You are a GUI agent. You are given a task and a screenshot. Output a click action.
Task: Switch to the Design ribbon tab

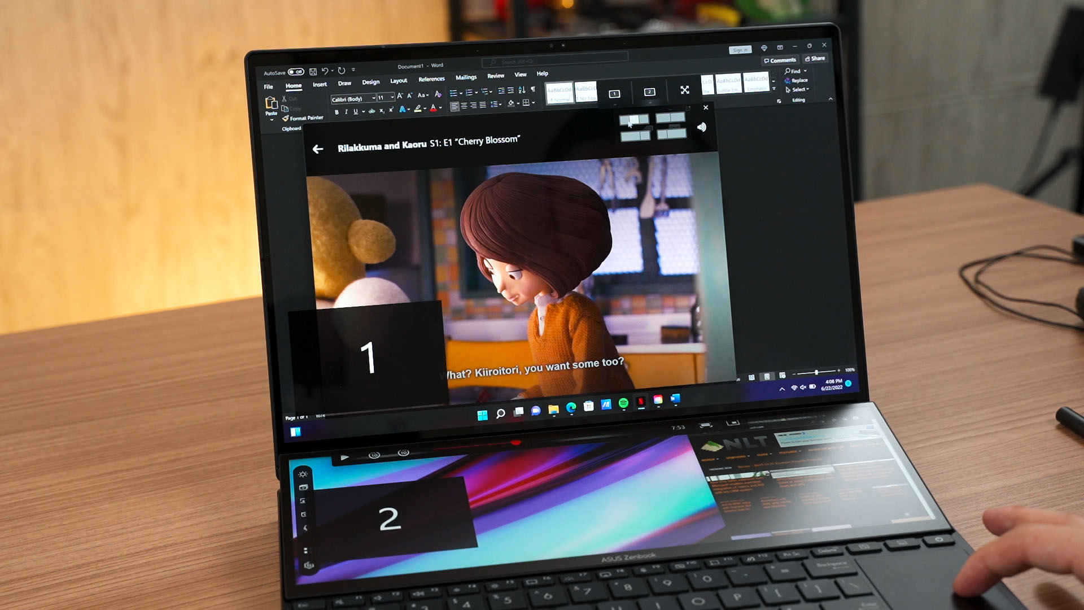371,82
